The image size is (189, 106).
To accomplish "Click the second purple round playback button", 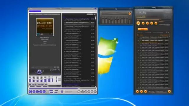I will pos(34,92).
